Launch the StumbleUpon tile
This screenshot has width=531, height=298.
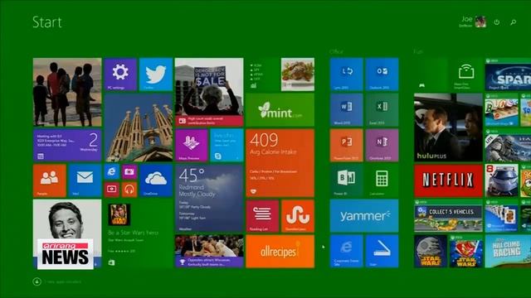tap(298, 216)
